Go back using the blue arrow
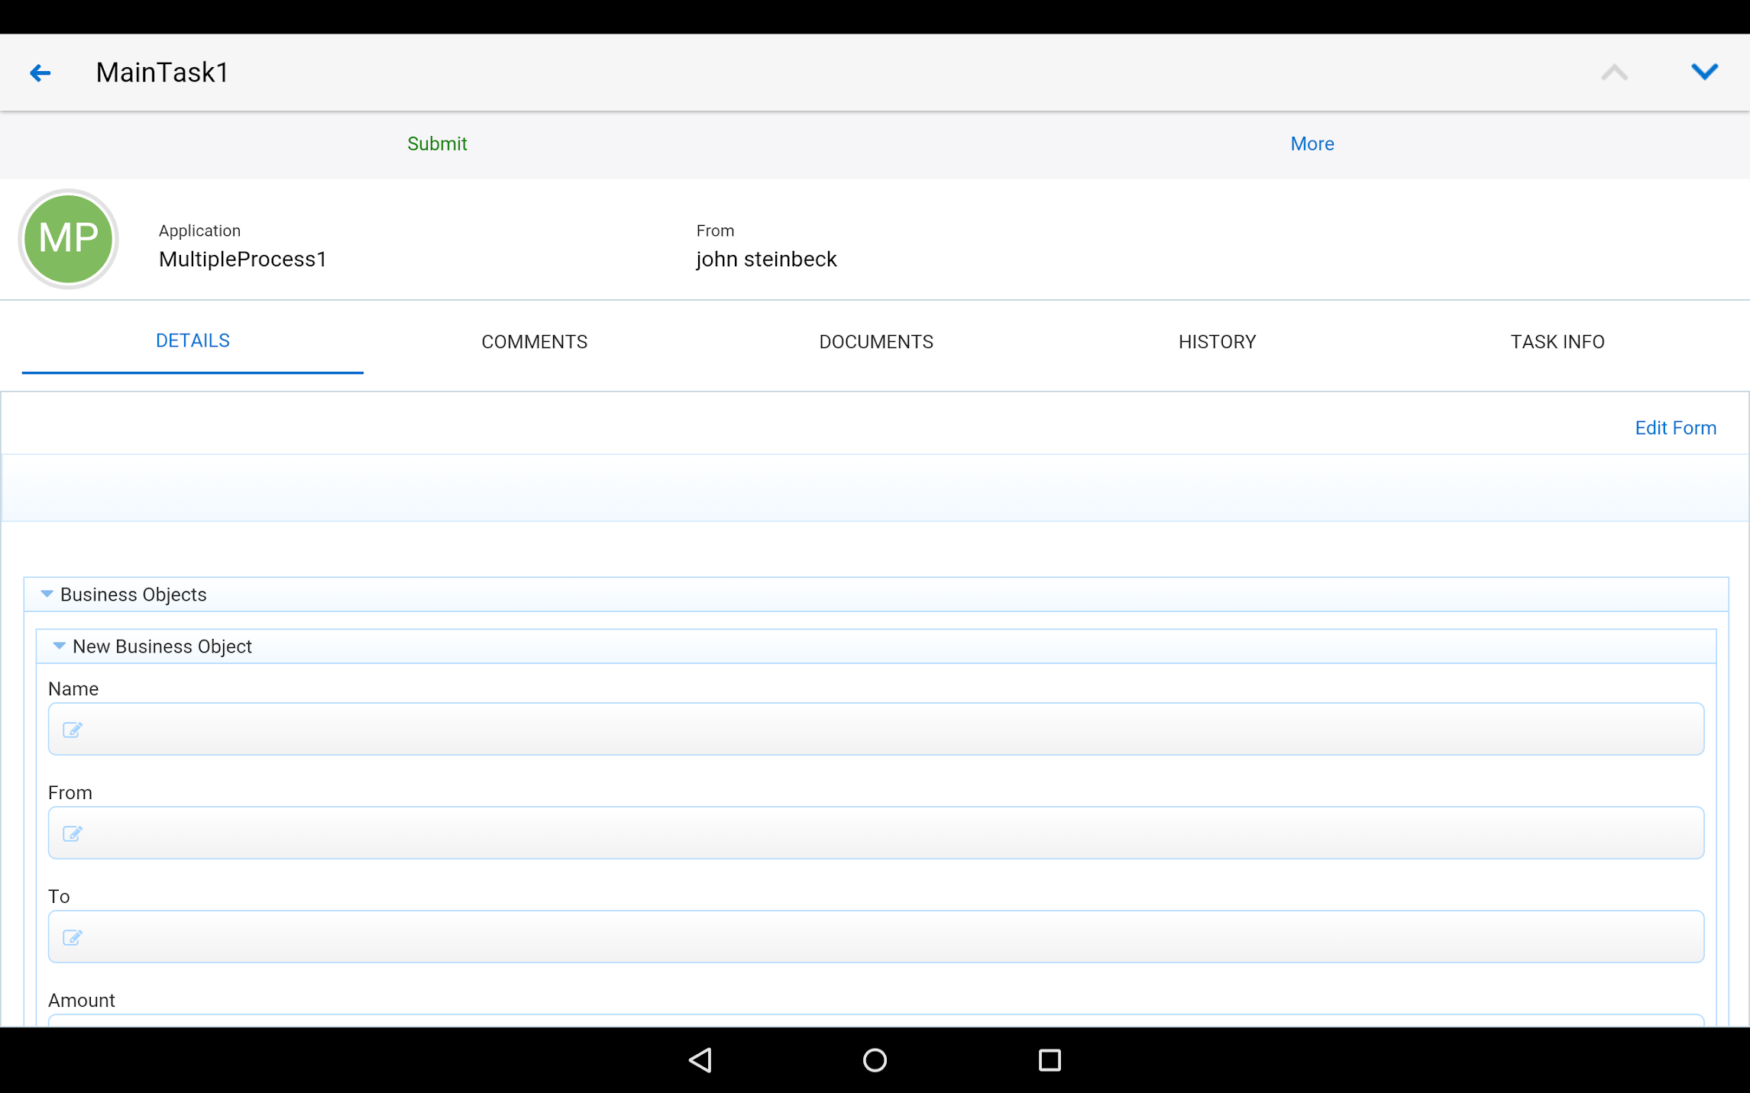The width and height of the screenshot is (1750, 1093). point(40,73)
